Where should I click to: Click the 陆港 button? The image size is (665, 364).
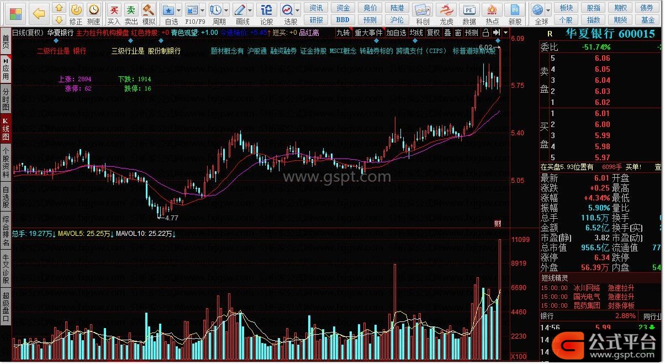pyautogui.click(x=397, y=8)
